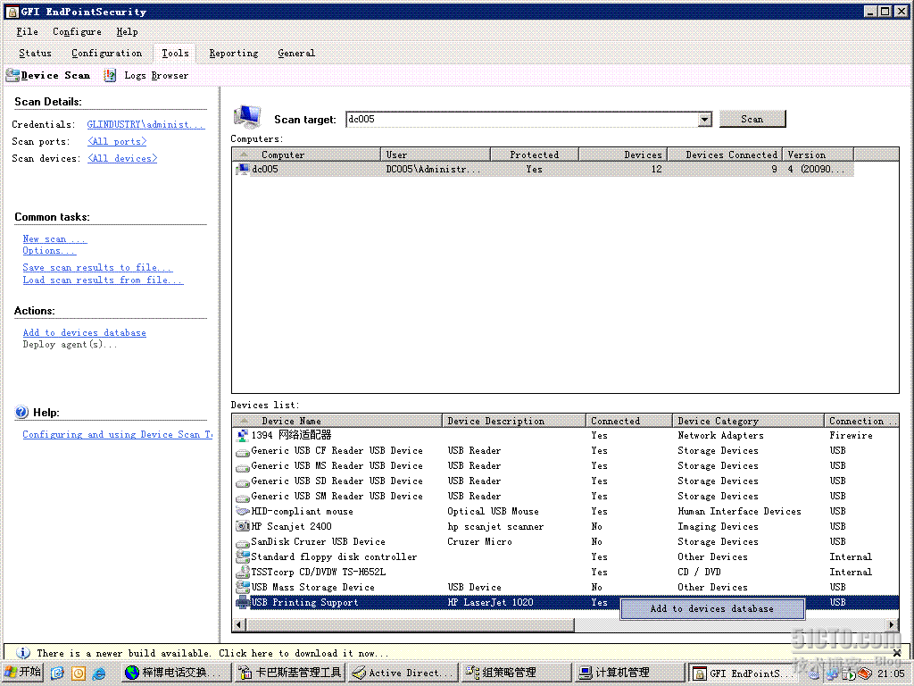Switch to the Status tab

(35, 53)
